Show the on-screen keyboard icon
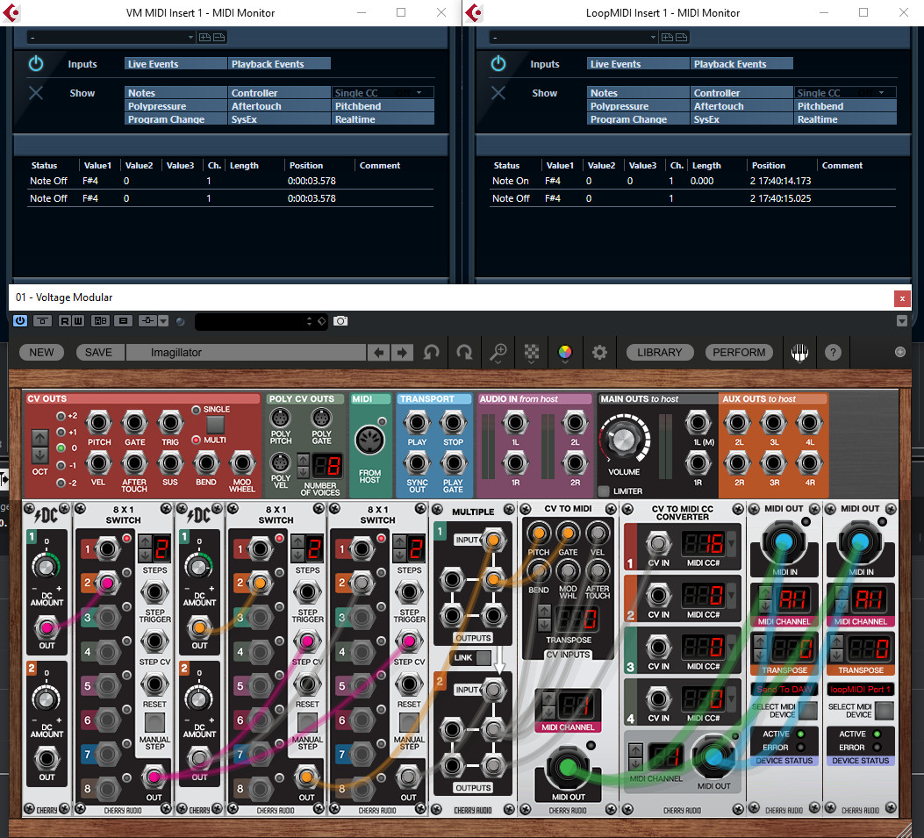The image size is (924, 838). tap(799, 353)
